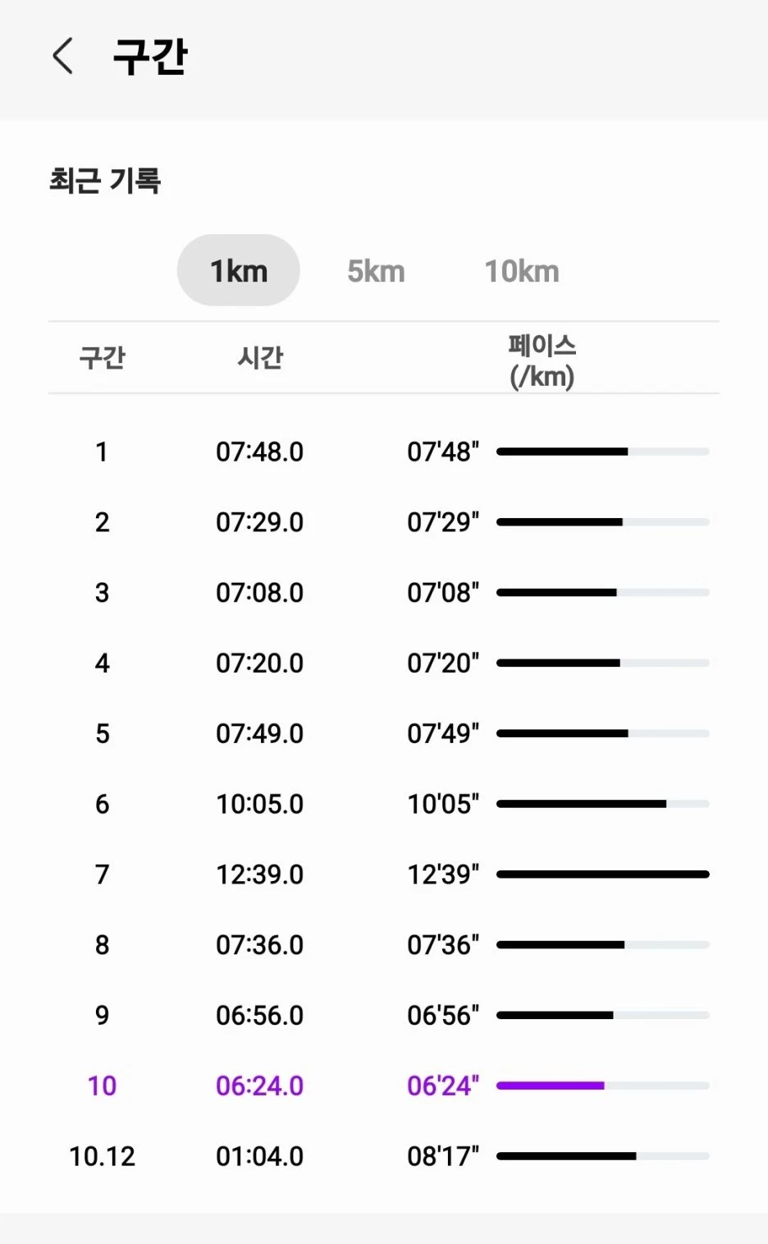Select the 10:05.0 time entry
Image resolution: width=768 pixels, height=1244 pixels.
[x=260, y=804]
